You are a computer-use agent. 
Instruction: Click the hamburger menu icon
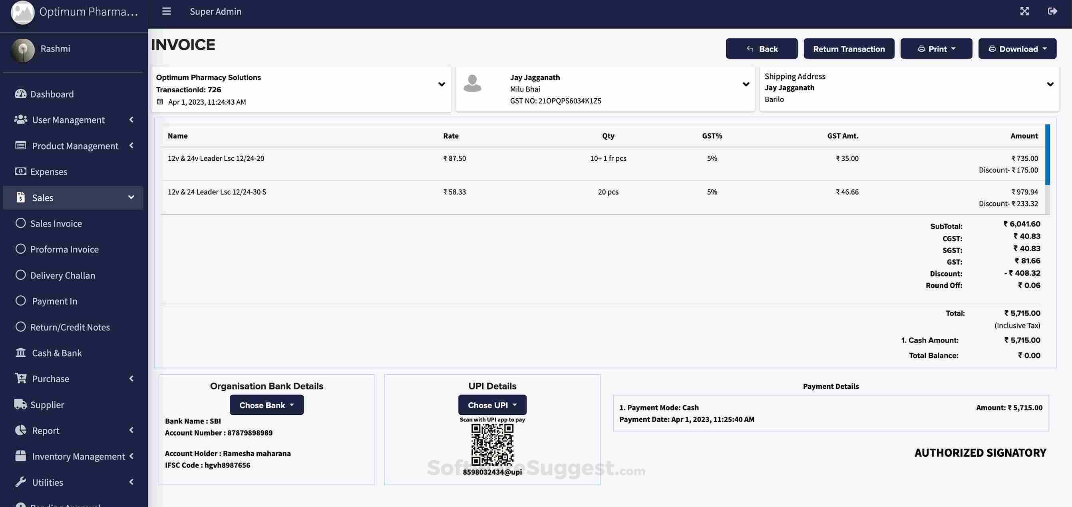pos(167,11)
